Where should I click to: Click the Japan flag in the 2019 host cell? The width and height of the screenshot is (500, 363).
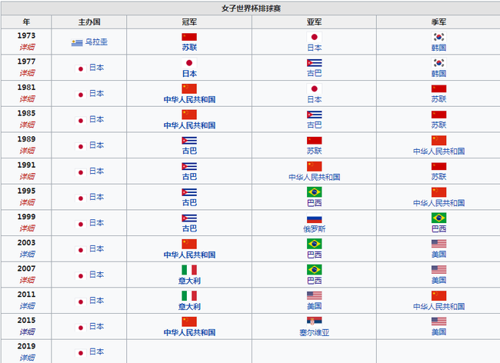(81, 353)
